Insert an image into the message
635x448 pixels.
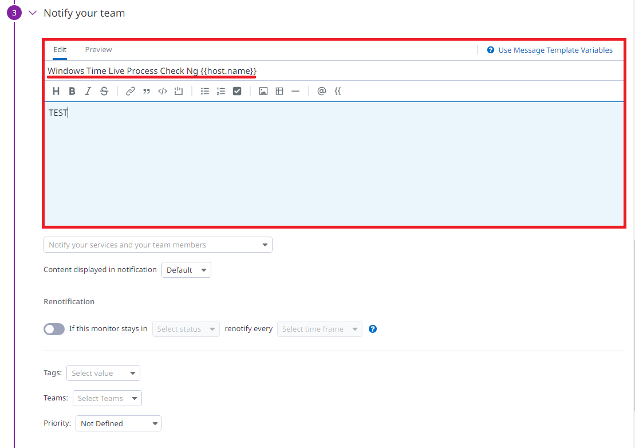point(263,91)
